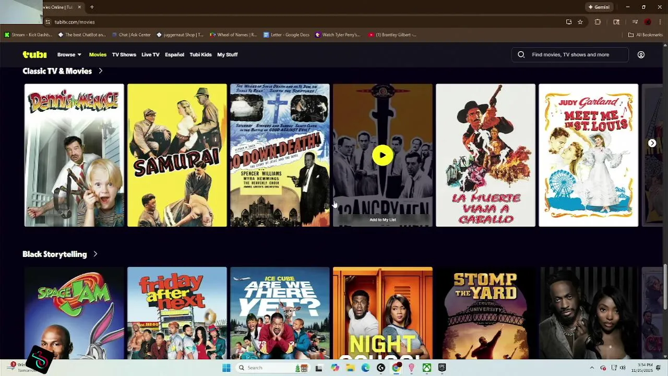Open La Muerte Viaja a Caballo poster
Image resolution: width=668 pixels, height=376 pixels.
[485, 155]
